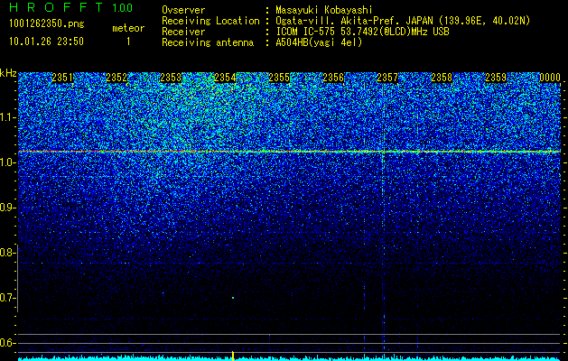Click the 1.1 kHz axis label
The image size is (568, 361).
pyautogui.click(x=7, y=117)
